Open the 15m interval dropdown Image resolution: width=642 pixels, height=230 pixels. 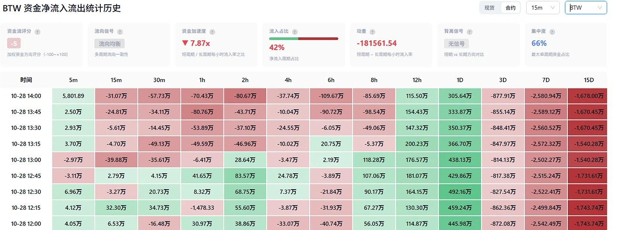click(x=543, y=8)
